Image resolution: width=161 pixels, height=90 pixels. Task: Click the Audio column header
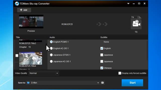coord(52,37)
